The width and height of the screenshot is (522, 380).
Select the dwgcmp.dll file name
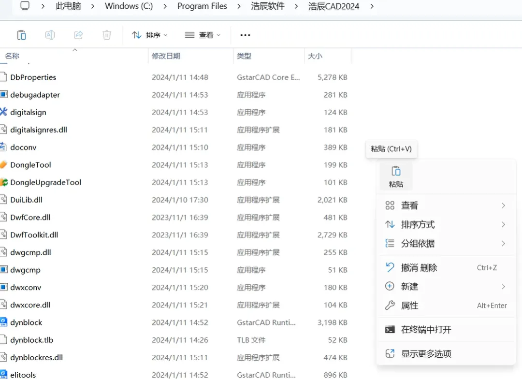tap(30, 252)
